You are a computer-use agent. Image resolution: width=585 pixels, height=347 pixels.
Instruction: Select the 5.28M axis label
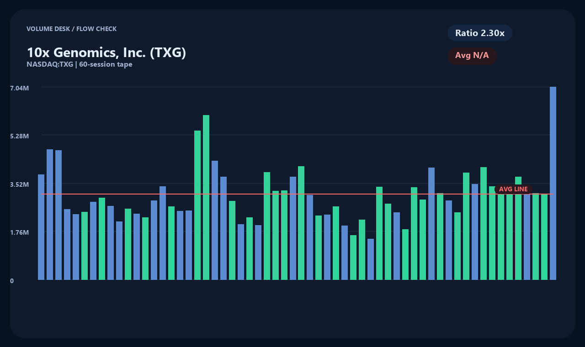click(20, 136)
